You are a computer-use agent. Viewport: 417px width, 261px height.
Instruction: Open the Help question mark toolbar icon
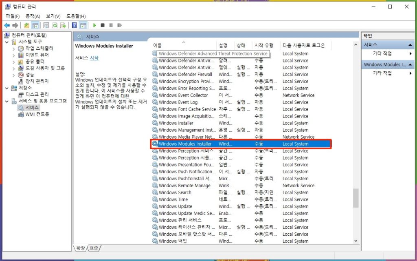[x=75, y=25]
